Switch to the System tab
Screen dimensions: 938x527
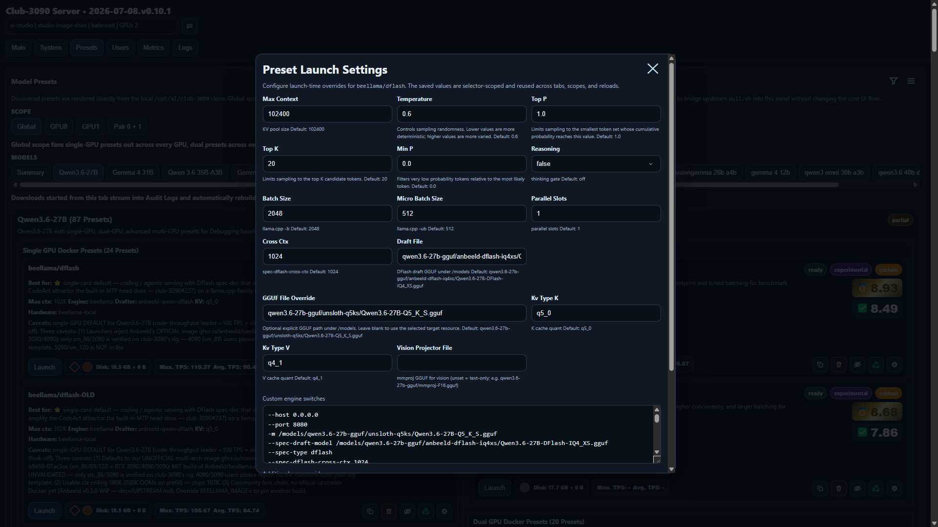tap(51, 47)
